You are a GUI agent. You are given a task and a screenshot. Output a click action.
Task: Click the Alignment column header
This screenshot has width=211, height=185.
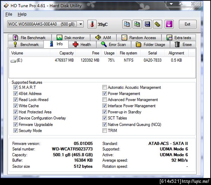click(x=176, y=53)
